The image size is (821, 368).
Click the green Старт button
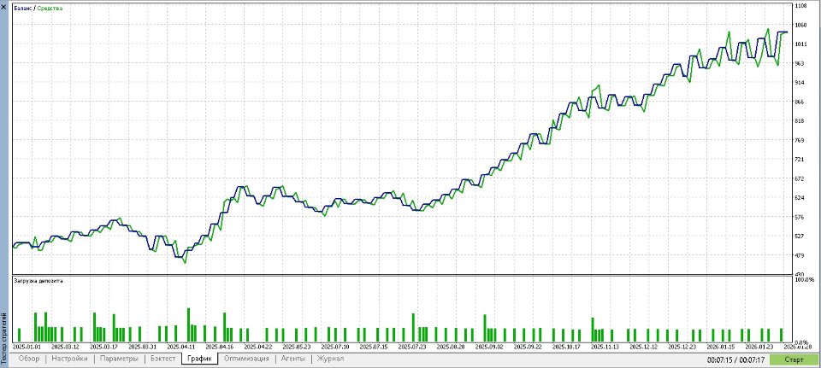[x=794, y=359]
